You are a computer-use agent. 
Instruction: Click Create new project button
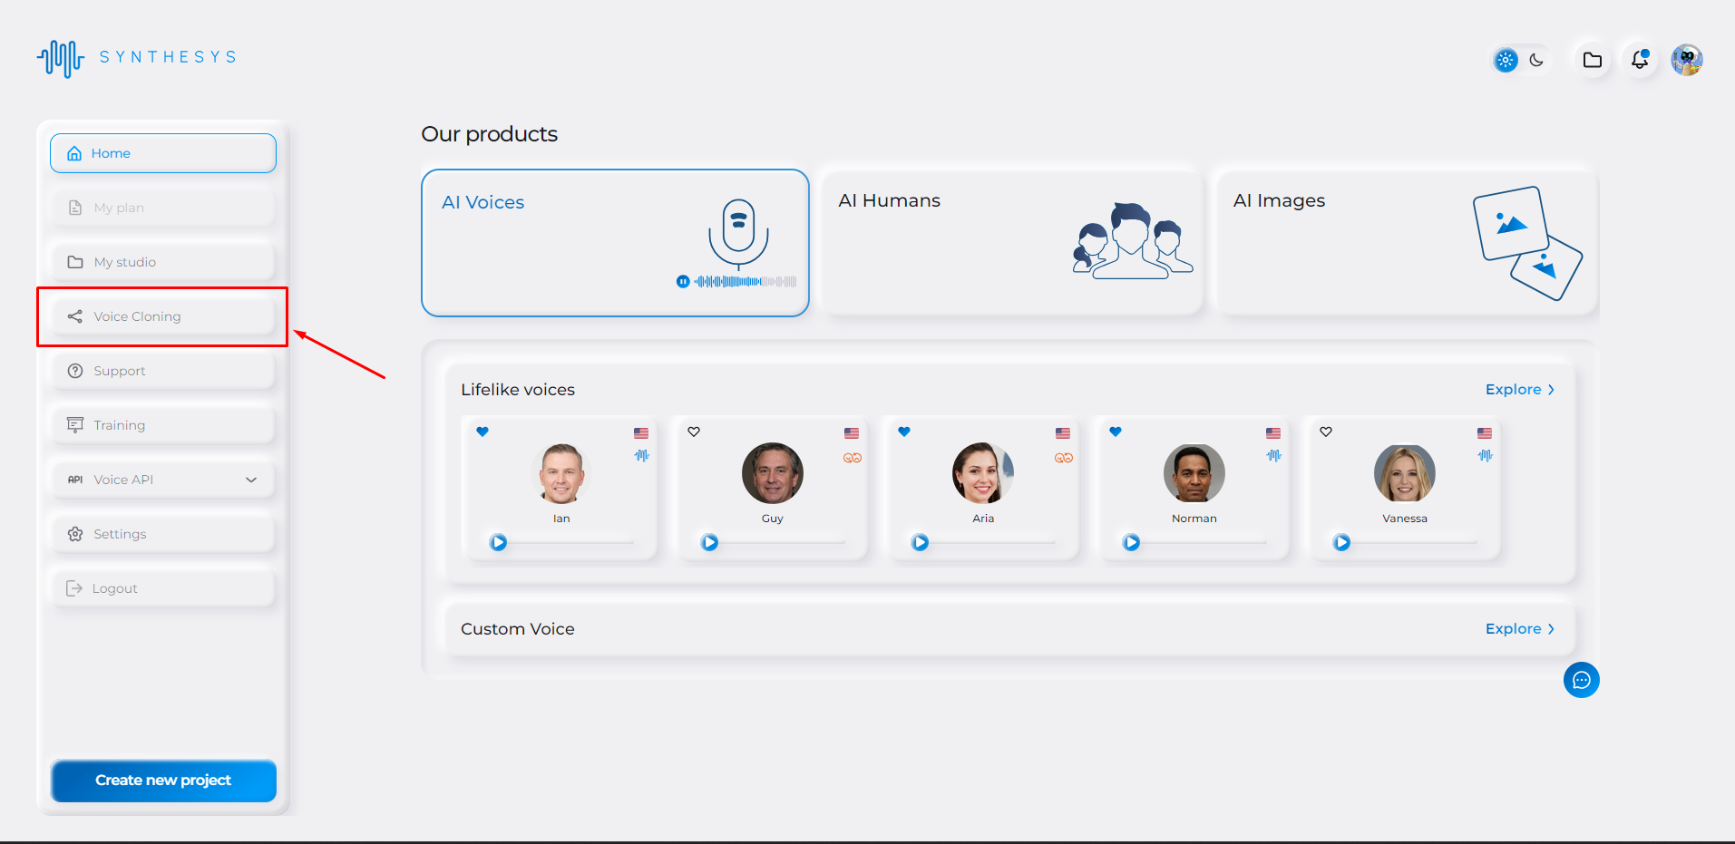pyautogui.click(x=163, y=781)
